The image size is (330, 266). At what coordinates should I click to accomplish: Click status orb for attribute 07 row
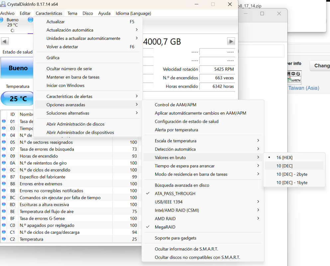click(x=4, y=149)
